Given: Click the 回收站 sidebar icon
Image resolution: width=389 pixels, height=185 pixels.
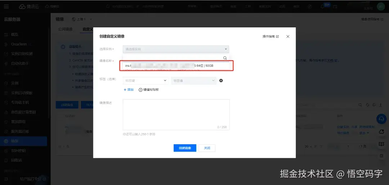Looking at the screenshot, I should pyautogui.click(x=6, y=160).
